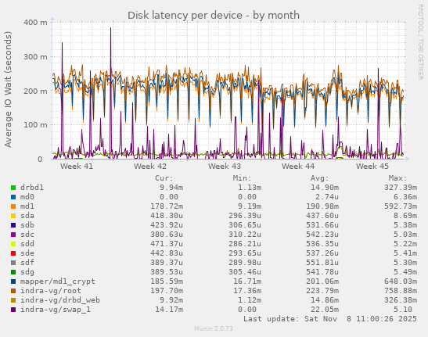
Task: Click the 'Week 44' x-axis label
Action: [x=298, y=167]
